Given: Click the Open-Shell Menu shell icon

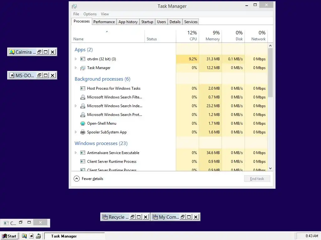Looking at the screenshot, I should point(83,123).
